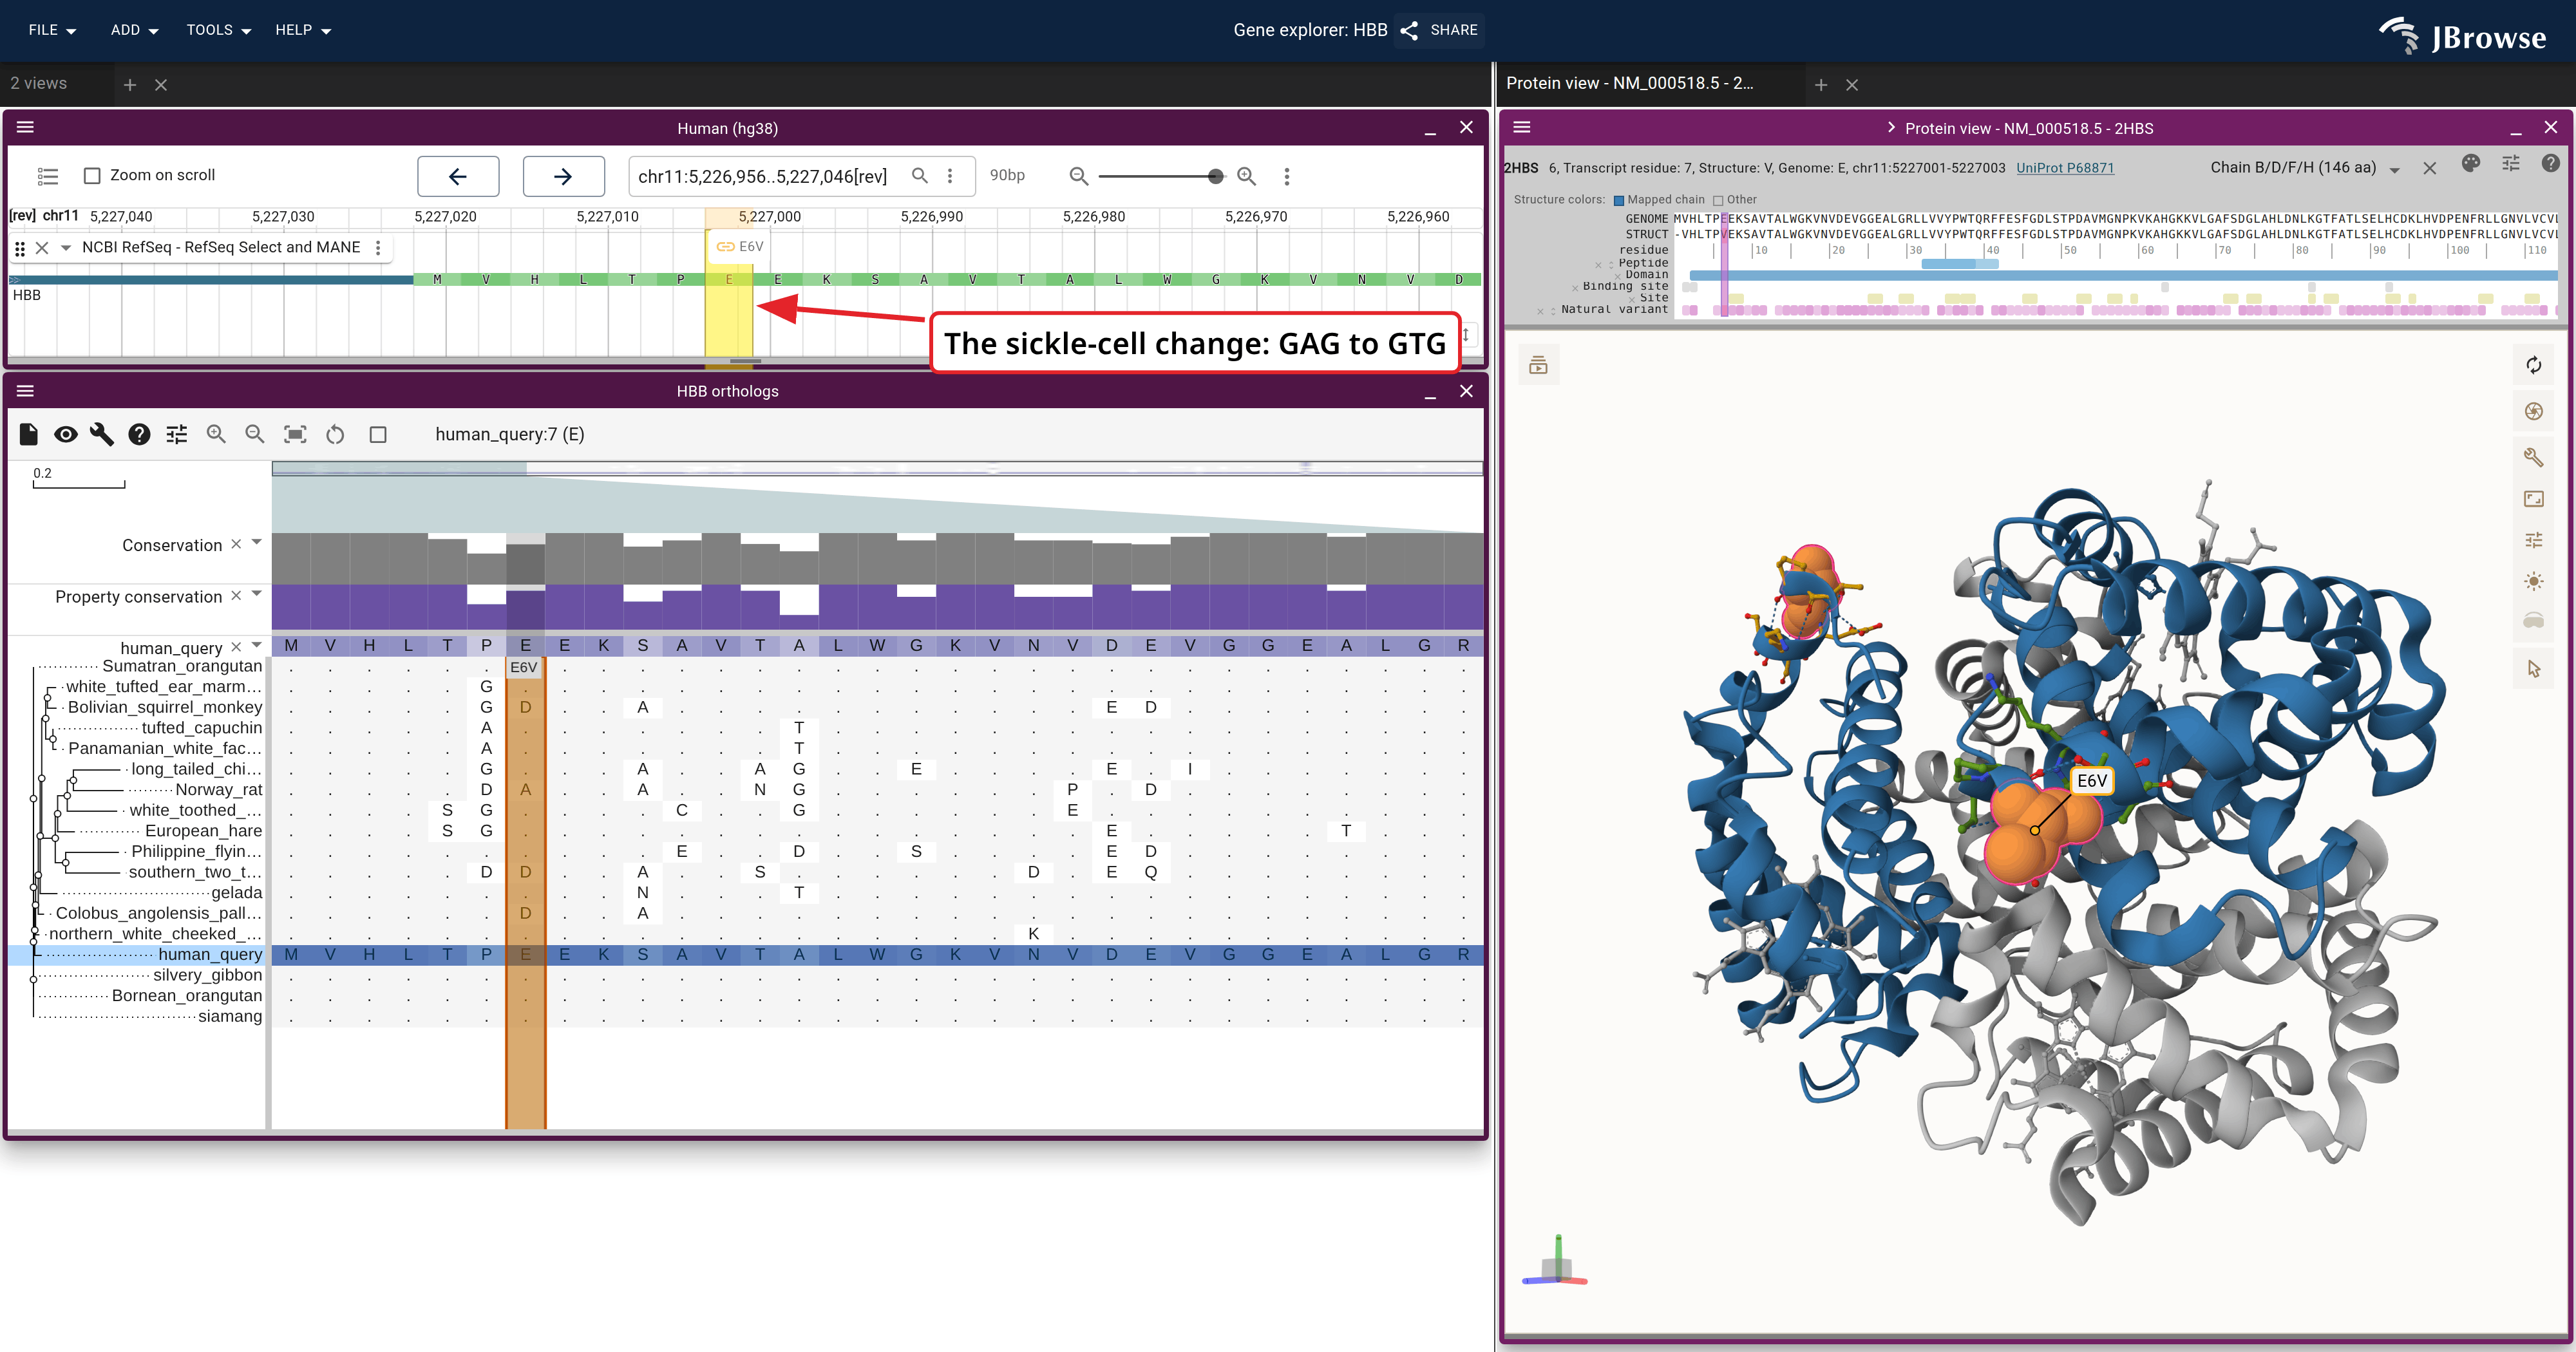
Task: Open the TOOLS menu
Action: pos(218,30)
